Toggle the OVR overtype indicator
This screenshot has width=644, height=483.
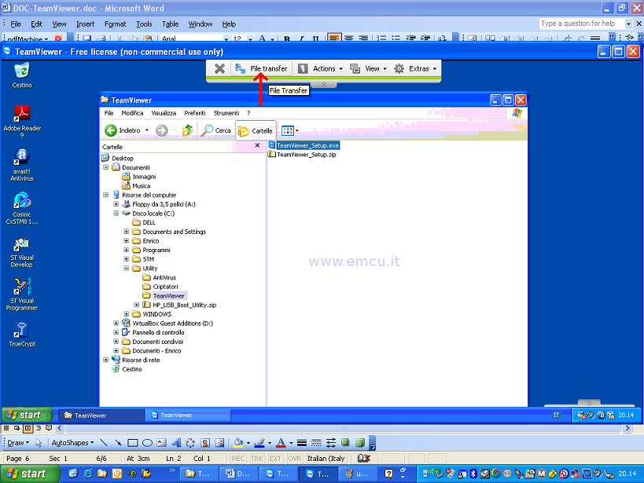coord(294,459)
